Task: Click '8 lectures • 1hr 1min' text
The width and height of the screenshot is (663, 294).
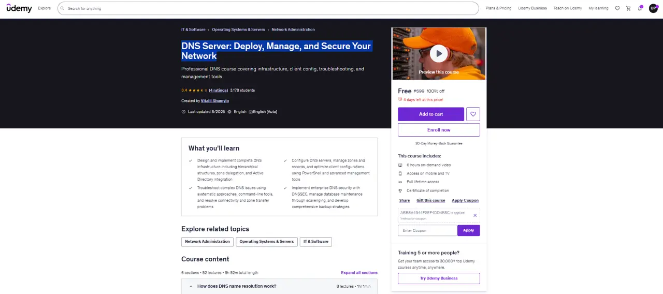Action: [353, 286]
